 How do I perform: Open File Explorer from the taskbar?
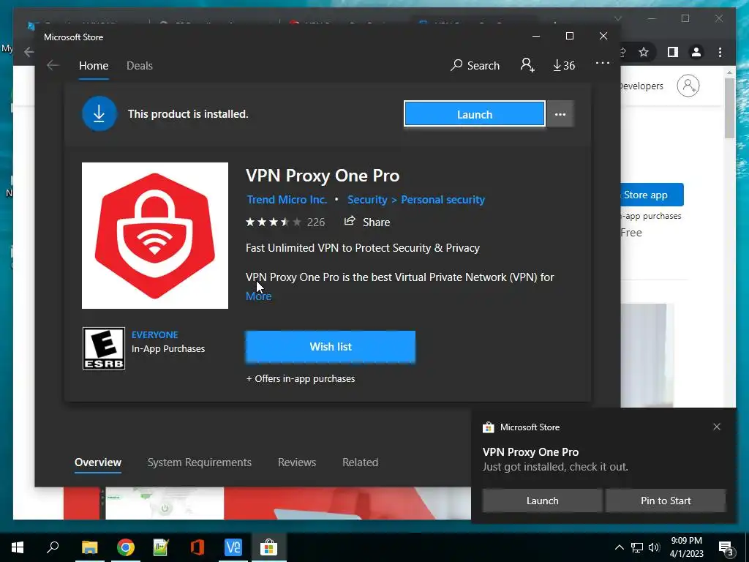[89, 547]
